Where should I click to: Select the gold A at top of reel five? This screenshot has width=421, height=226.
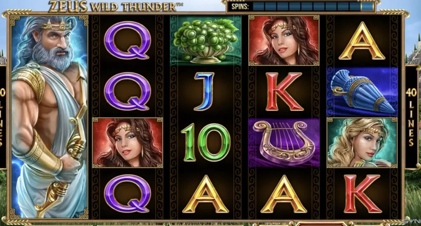pyautogui.click(x=362, y=41)
